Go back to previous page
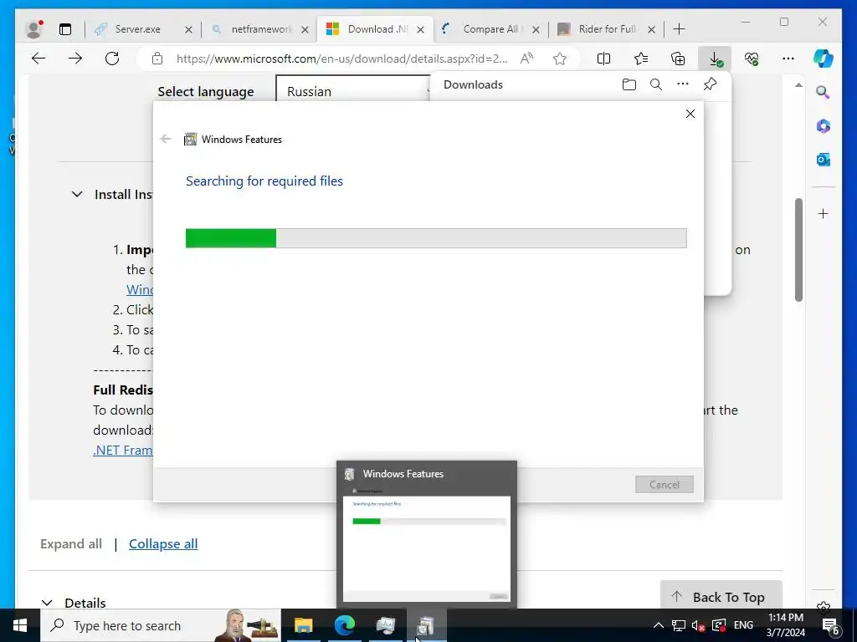857x642 pixels. tap(38, 59)
